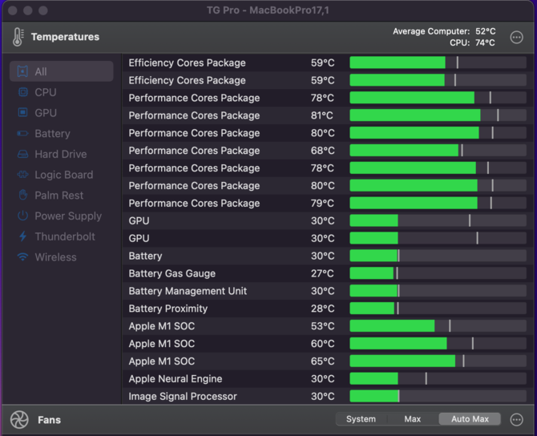Click the Wireless wifi icon
Image resolution: width=537 pixels, height=436 pixels.
[x=22, y=257]
